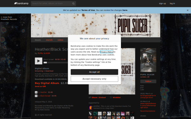Click Send as Gift
The image size is (191, 119).
pyautogui.click(x=40, y=86)
